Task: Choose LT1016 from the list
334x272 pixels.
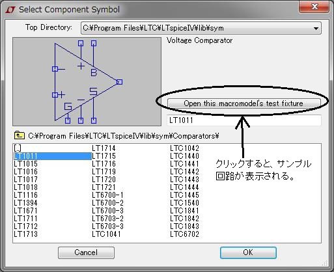Action: tap(25, 172)
